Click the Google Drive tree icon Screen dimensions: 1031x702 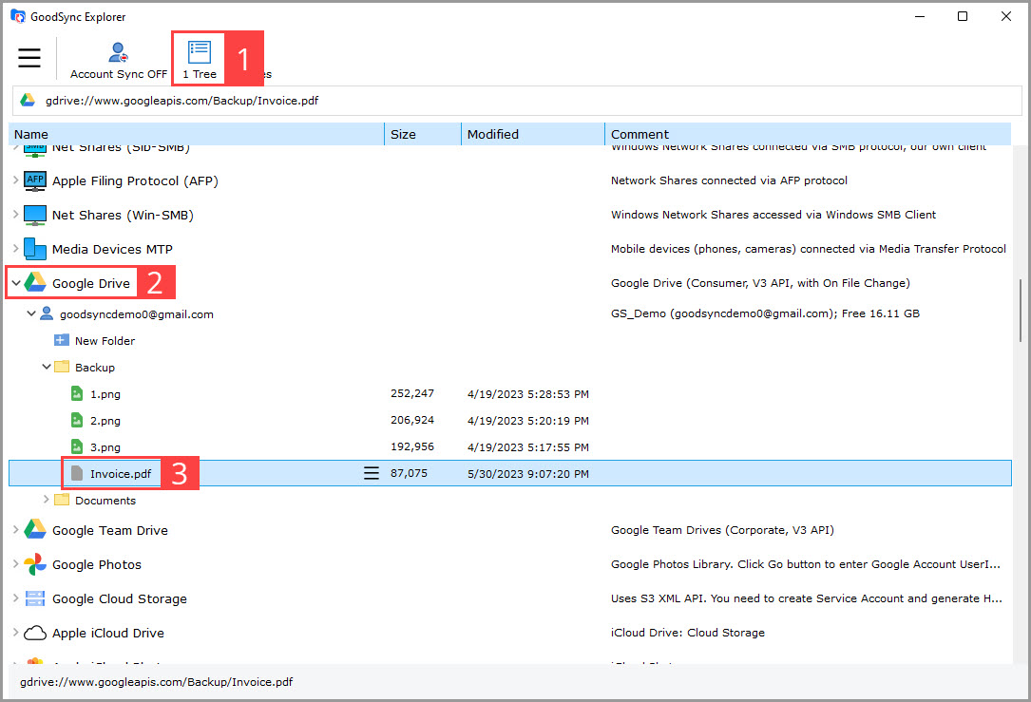pyautogui.click(x=35, y=283)
